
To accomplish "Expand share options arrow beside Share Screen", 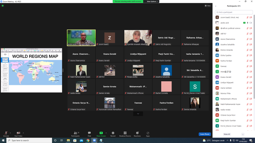I will coord(106,133).
